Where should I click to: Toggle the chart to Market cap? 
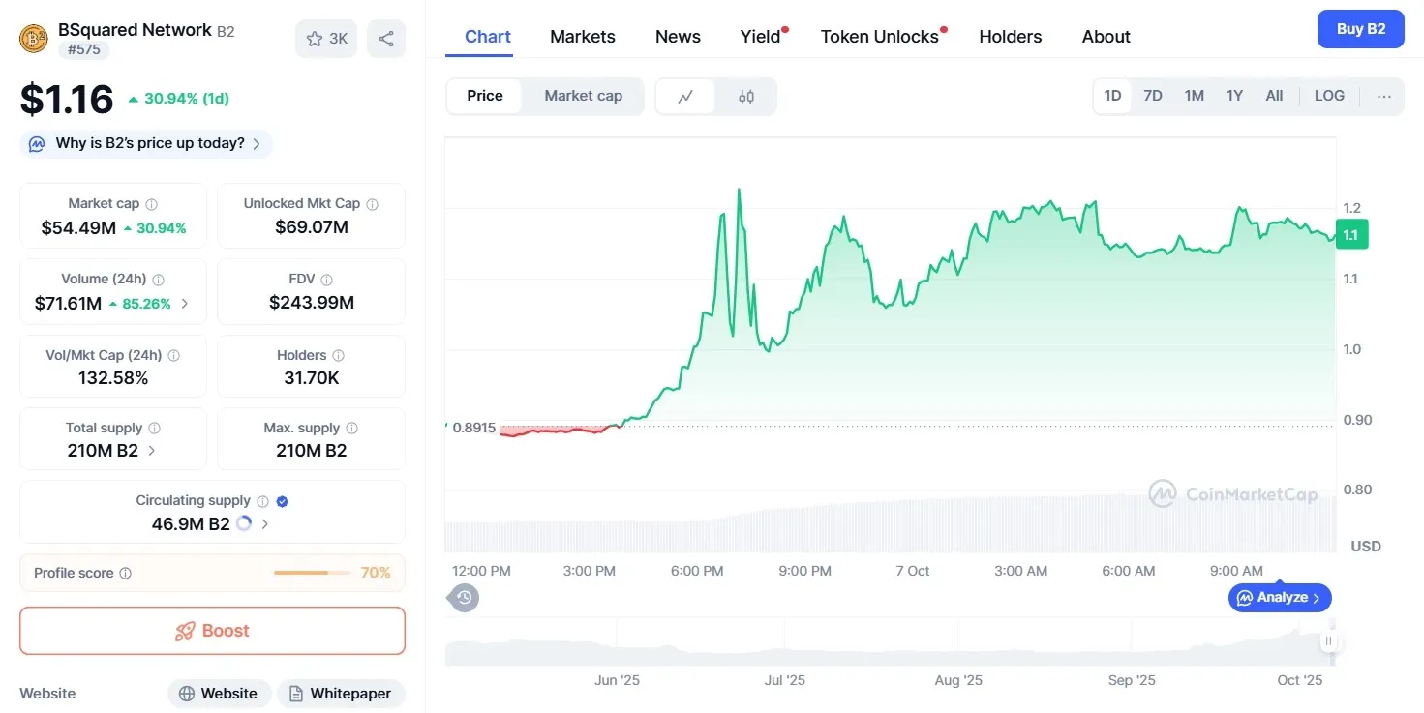(583, 96)
